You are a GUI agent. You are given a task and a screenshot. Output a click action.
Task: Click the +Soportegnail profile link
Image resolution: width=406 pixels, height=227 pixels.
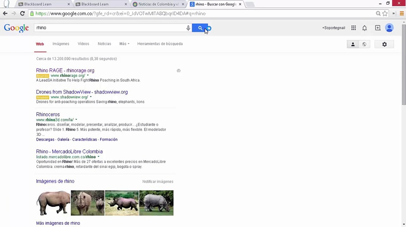tap(333, 28)
